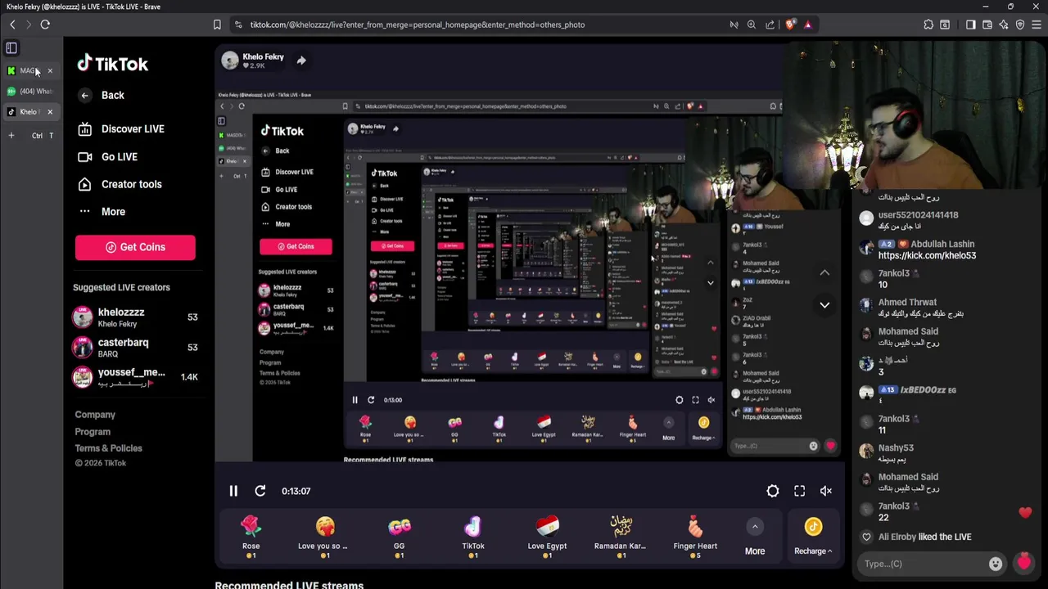Image resolution: width=1048 pixels, height=589 pixels.
Task: Open chat user Nashy53's name
Action: tap(896, 448)
